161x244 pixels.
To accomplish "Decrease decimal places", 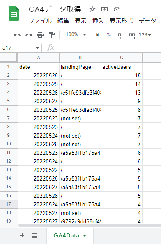I will tap(120, 35).
